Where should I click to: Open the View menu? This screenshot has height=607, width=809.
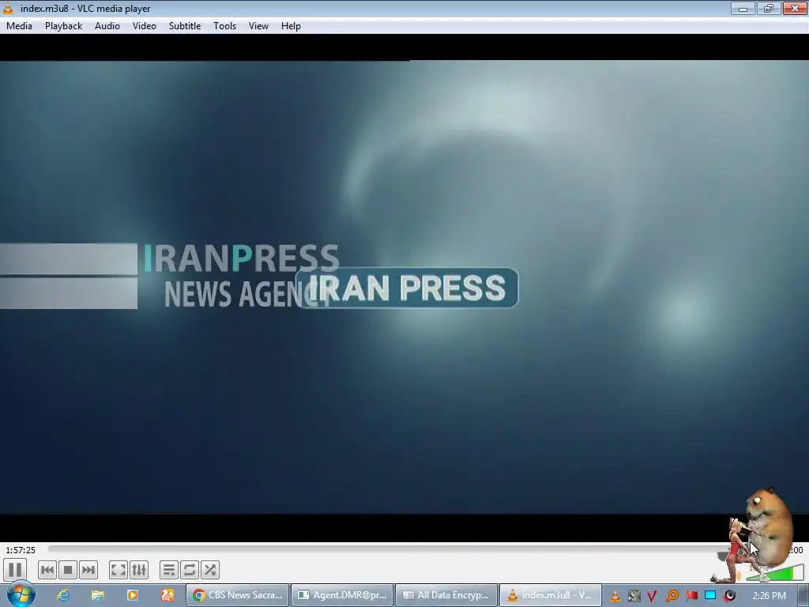pyautogui.click(x=258, y=26)
